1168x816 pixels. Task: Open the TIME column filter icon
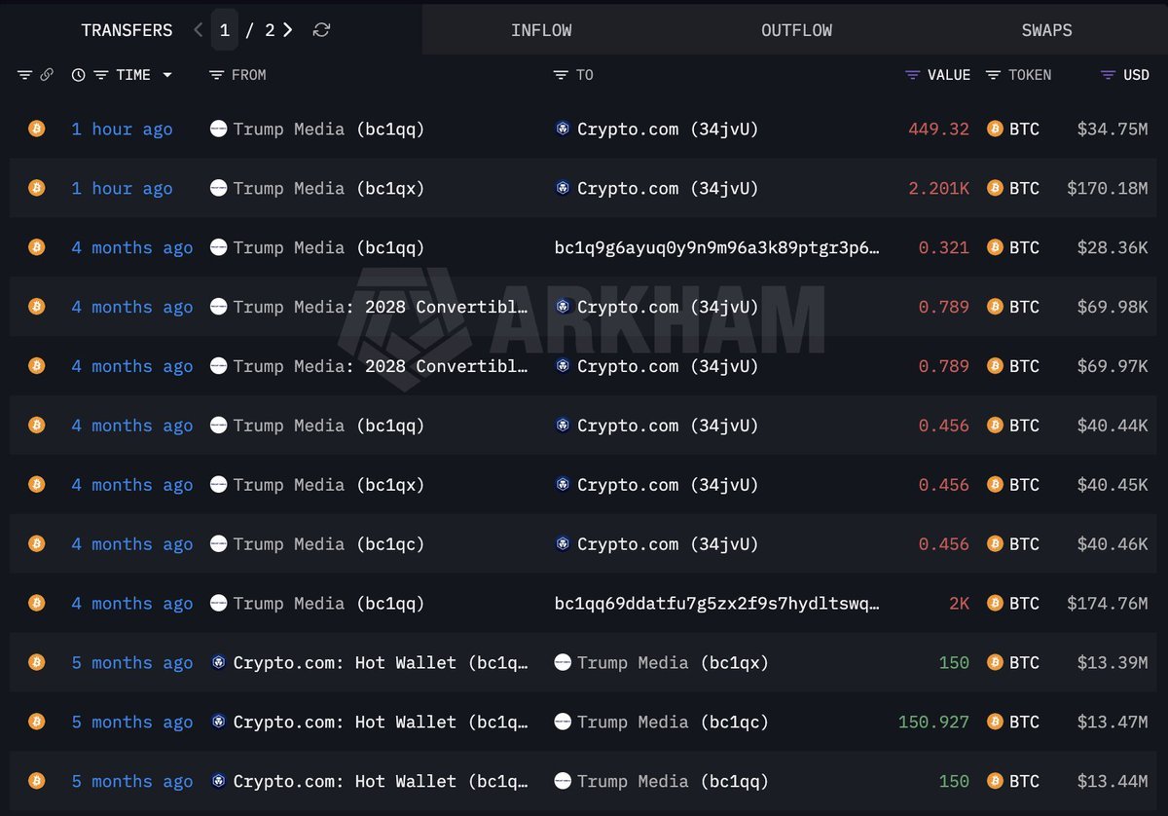coord(100,75)
